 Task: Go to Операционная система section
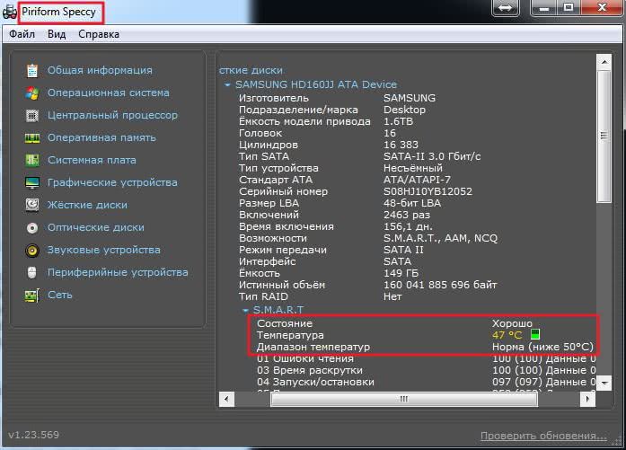pos(108,93)
